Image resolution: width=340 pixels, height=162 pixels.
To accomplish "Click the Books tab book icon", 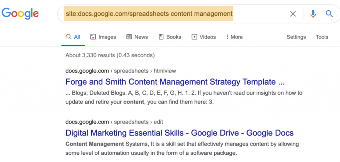I will click(x=161, y=37).
